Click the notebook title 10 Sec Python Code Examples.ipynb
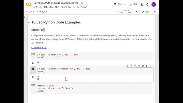This screenshot has height=103, width=183. 58,3
